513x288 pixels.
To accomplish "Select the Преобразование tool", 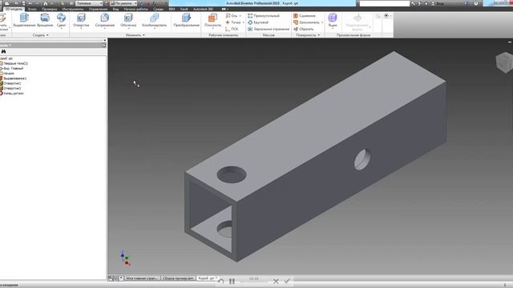I will pos(187,20).
